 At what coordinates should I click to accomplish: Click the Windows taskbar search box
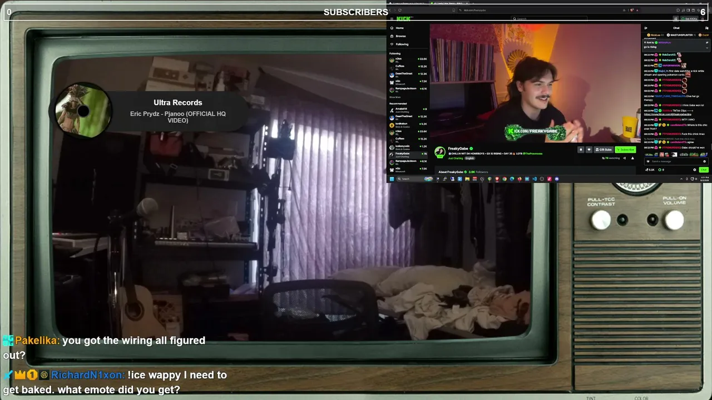click(415, 179)
